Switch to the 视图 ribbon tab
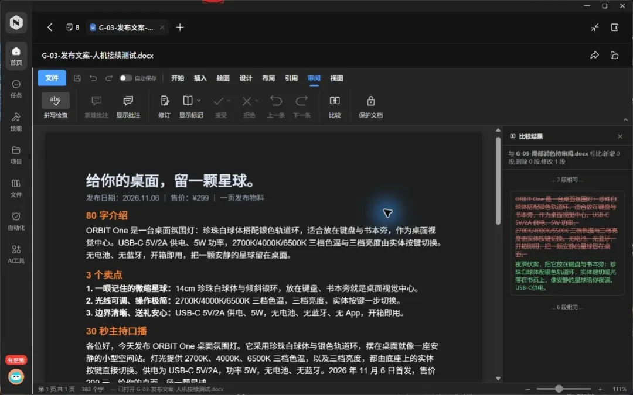Image resolution: width=633 pixels, height=395 pixels. 336,78
